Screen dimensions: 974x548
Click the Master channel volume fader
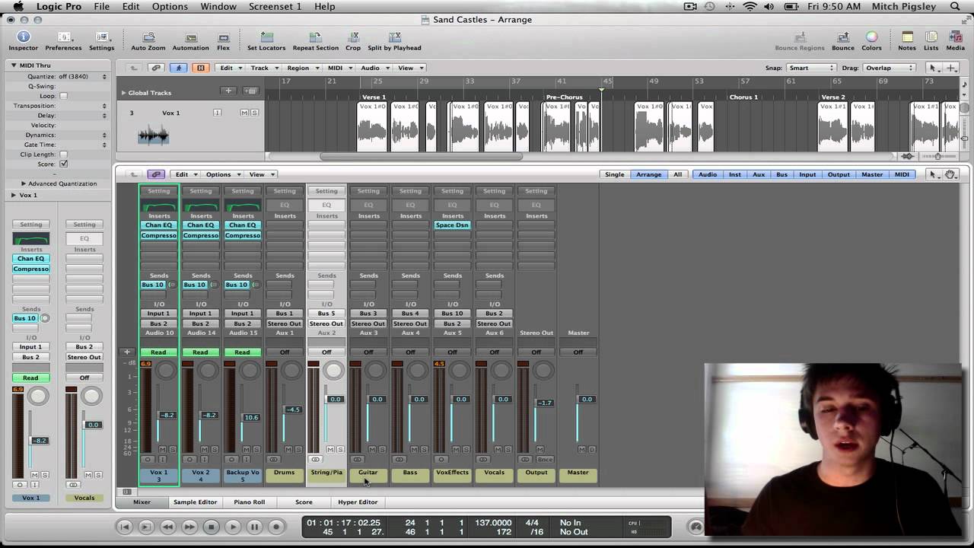coord(586,399)
